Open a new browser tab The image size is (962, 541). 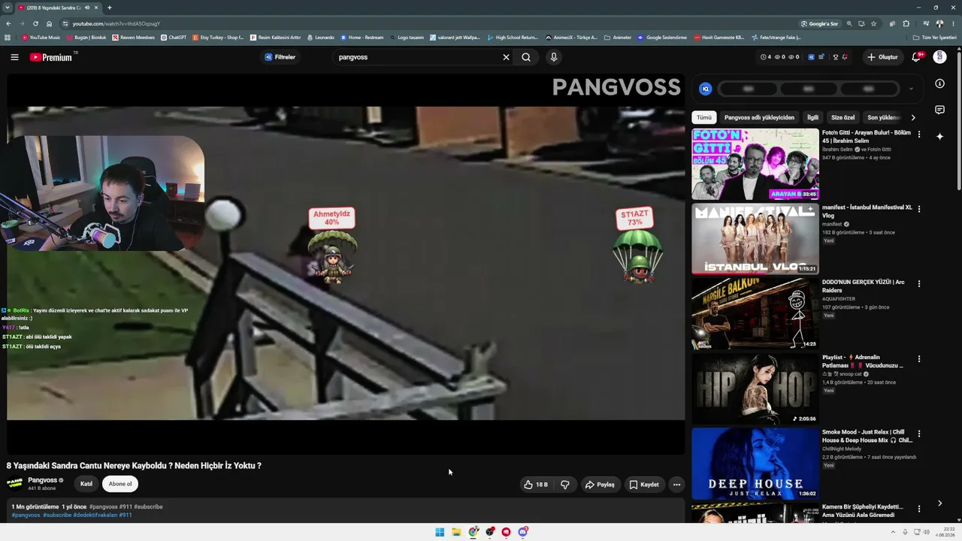110,8
